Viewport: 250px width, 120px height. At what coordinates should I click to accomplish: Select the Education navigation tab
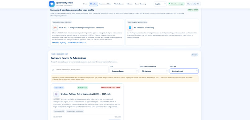93,4
